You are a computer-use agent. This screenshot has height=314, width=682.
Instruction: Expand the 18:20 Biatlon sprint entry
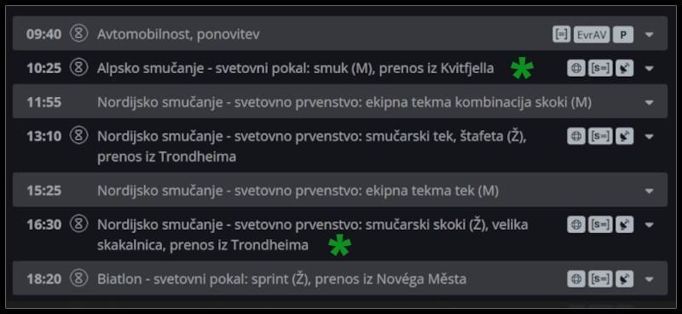pyautogui.click(x=649, y=279)
